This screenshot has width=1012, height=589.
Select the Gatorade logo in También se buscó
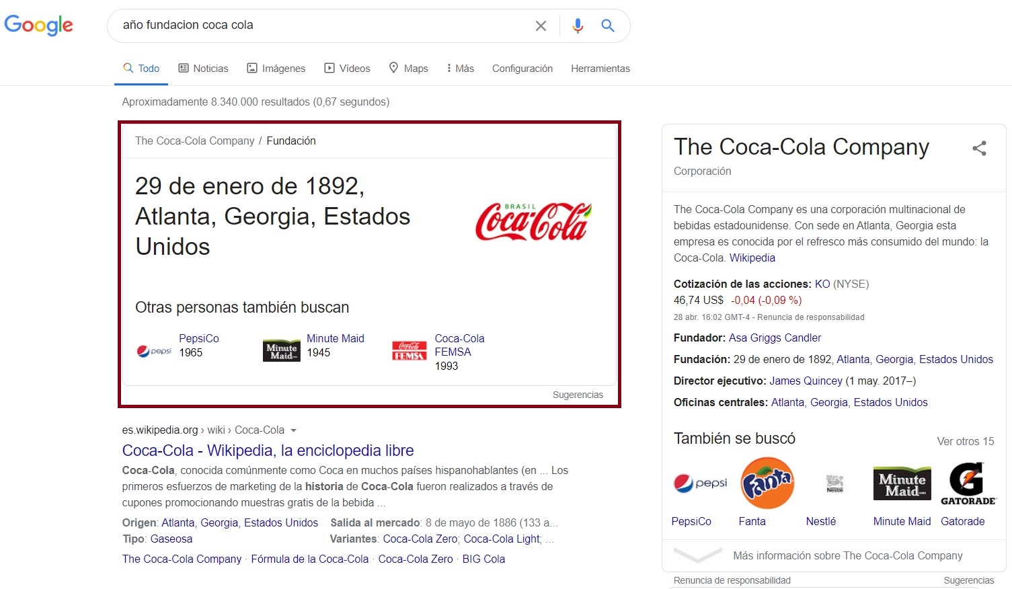point(968,483)
